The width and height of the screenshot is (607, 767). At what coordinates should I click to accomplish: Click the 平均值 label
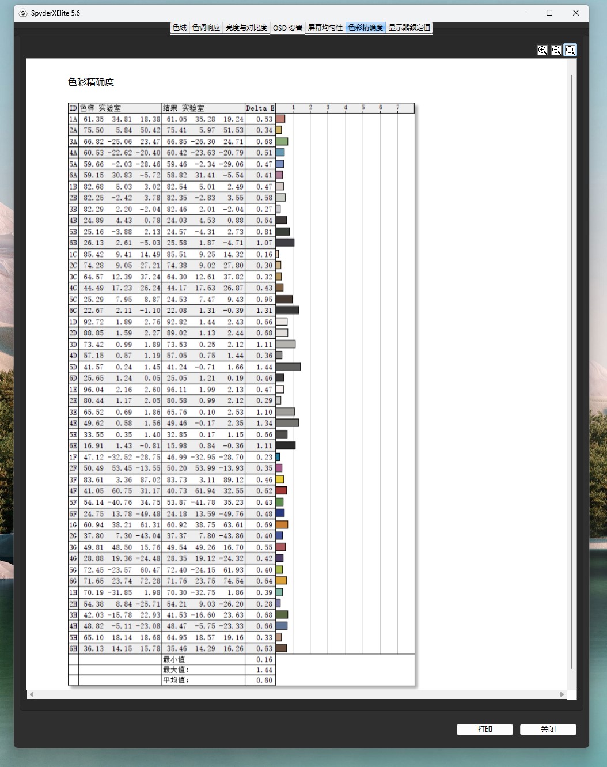click(x=176, y=680)
